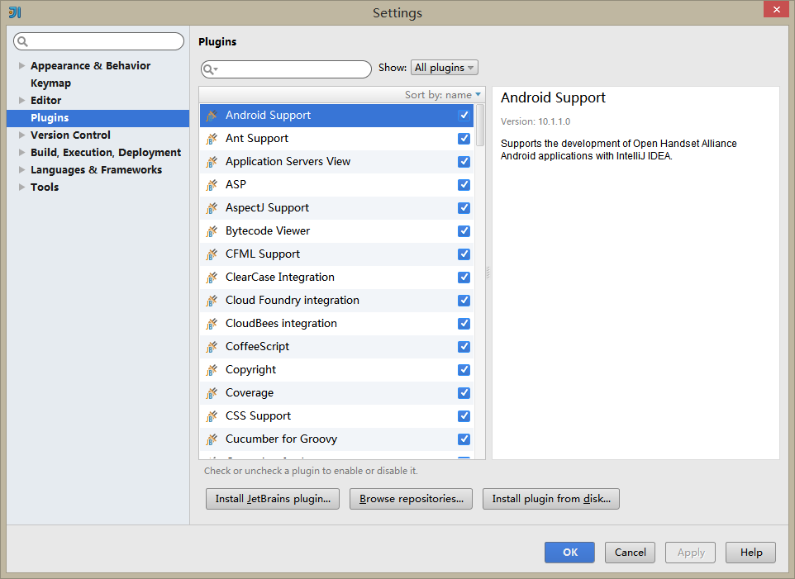Select the Copyright plugin row
795x579 pixels.
(336, 370)
